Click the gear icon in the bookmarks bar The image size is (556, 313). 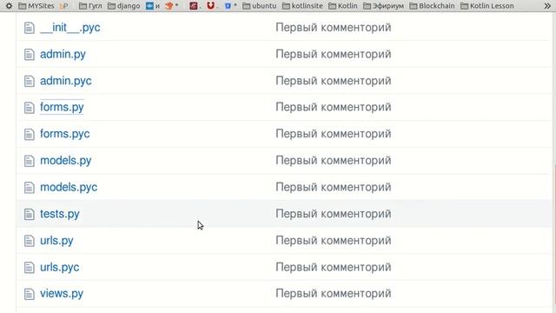9,6
